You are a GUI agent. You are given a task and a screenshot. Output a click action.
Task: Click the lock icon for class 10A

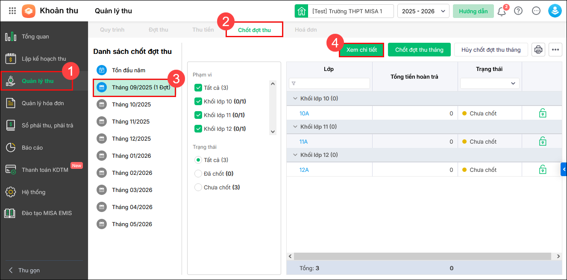(542, 113)
